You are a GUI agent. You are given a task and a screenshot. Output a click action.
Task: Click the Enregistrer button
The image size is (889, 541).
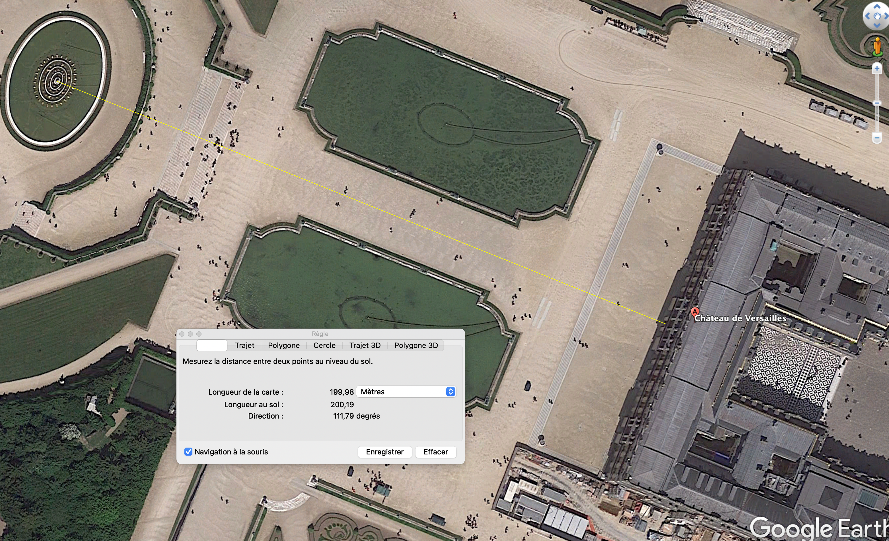(385, 452)
